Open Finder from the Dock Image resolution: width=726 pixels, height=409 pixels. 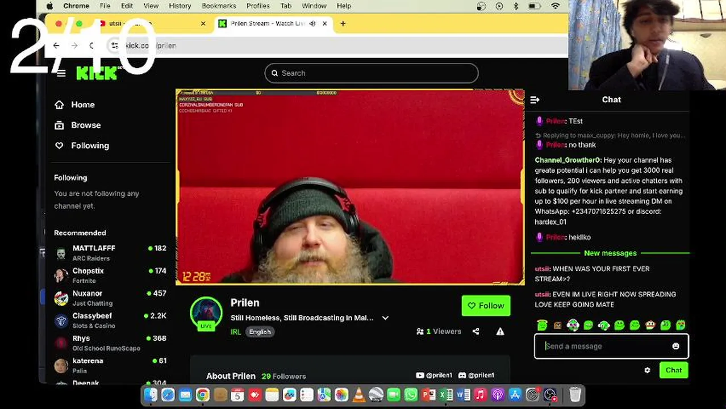pyautogui.click(x=151, y=395)
